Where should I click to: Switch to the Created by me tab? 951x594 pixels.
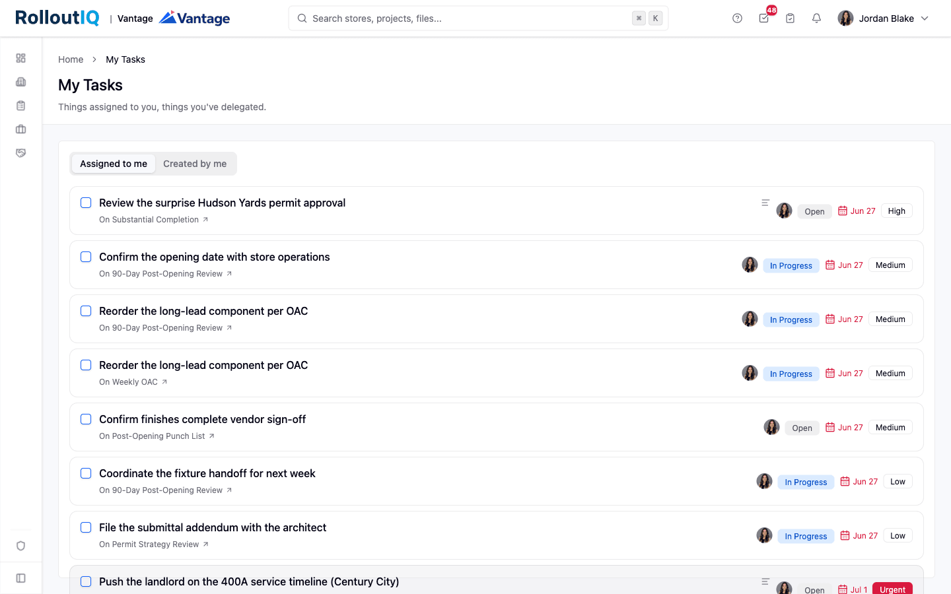pos(195,164)
